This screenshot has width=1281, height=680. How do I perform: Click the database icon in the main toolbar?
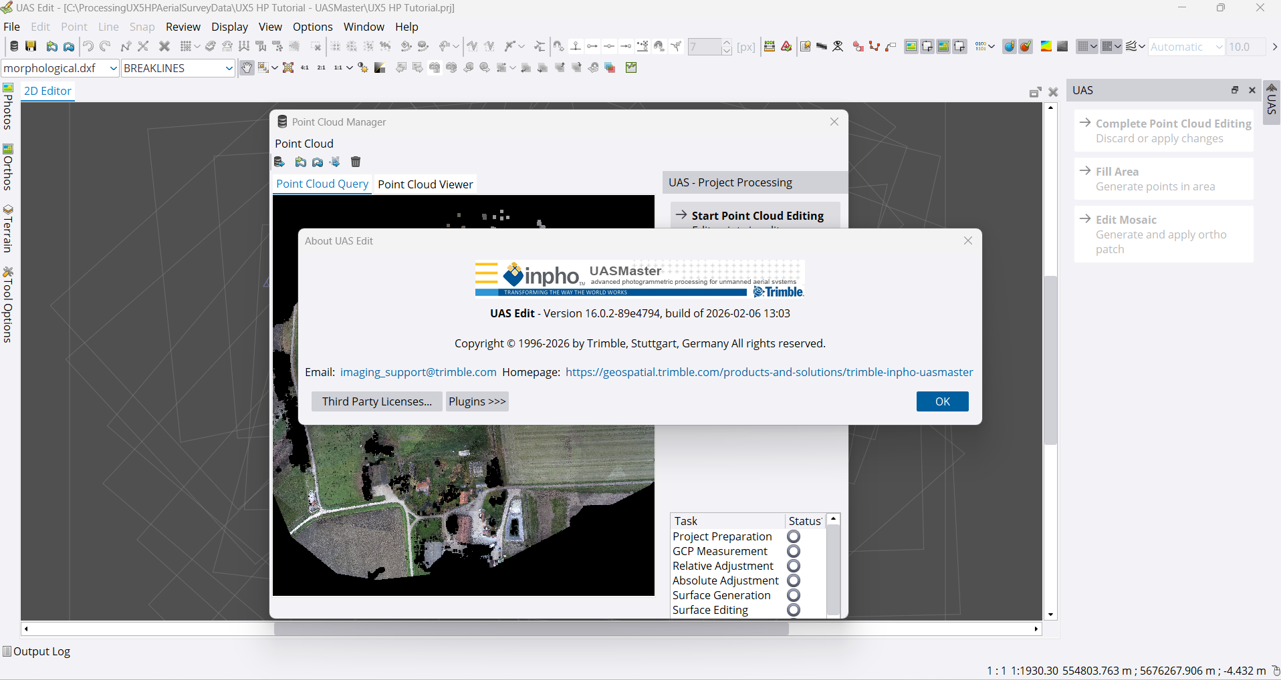click(x=14, y=46)
